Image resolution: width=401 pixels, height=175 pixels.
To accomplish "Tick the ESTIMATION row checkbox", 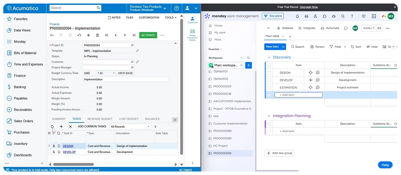I will click(269, 87).
